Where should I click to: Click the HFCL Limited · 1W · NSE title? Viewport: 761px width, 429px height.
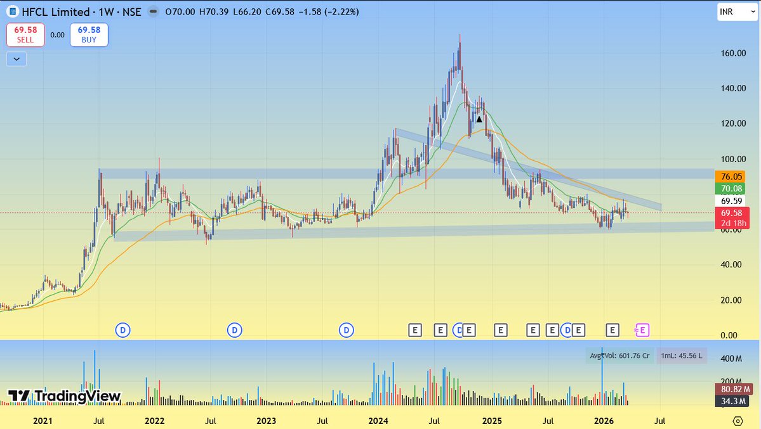(x=81, y=11)
